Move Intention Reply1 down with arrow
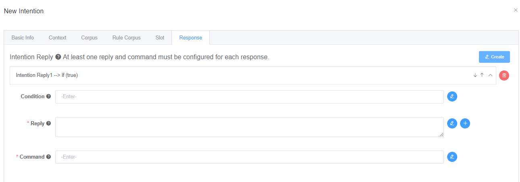The height and width of the screenshot is (182, 520). (475, 75)
